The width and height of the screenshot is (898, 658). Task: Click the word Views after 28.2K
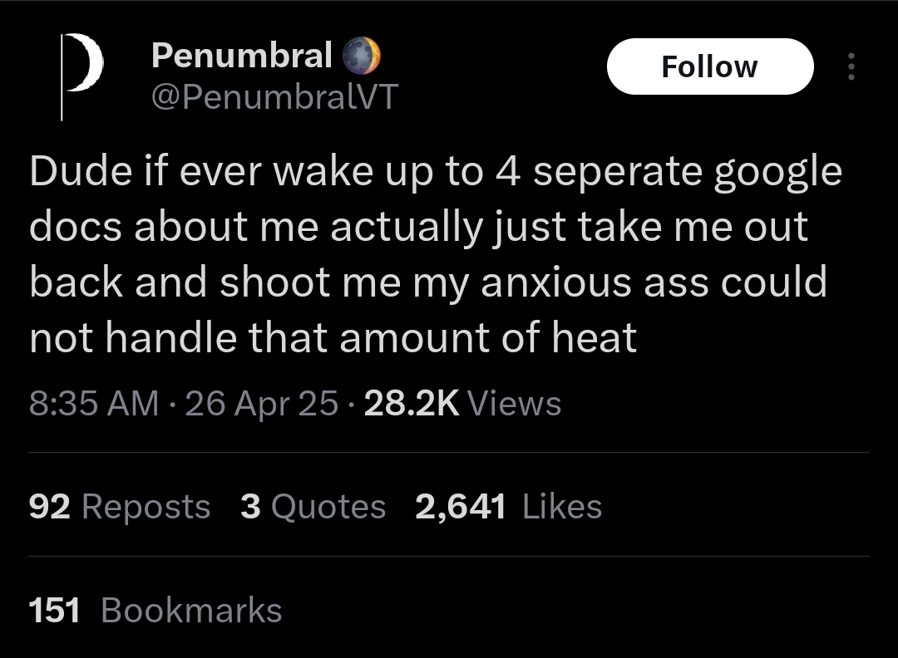point(514,404)
